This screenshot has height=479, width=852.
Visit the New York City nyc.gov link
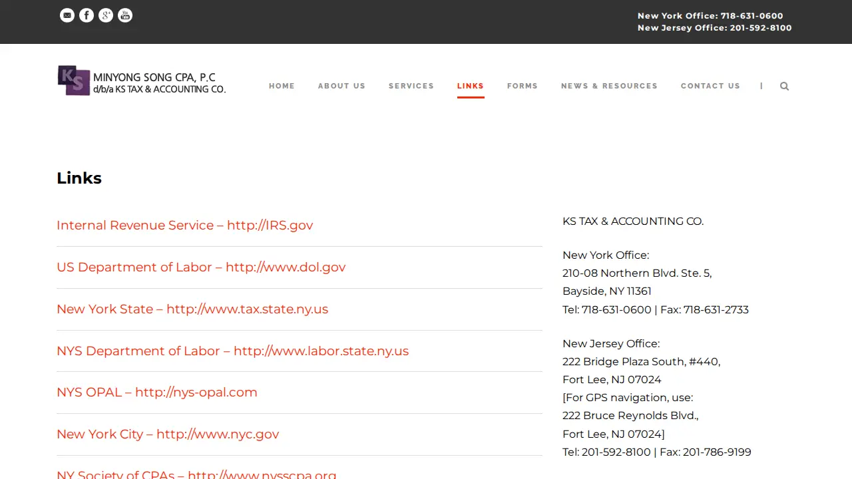(x=168, y=434)
